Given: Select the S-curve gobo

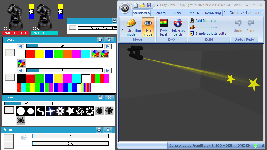Looking at the screenshot, I should [40, 111].
